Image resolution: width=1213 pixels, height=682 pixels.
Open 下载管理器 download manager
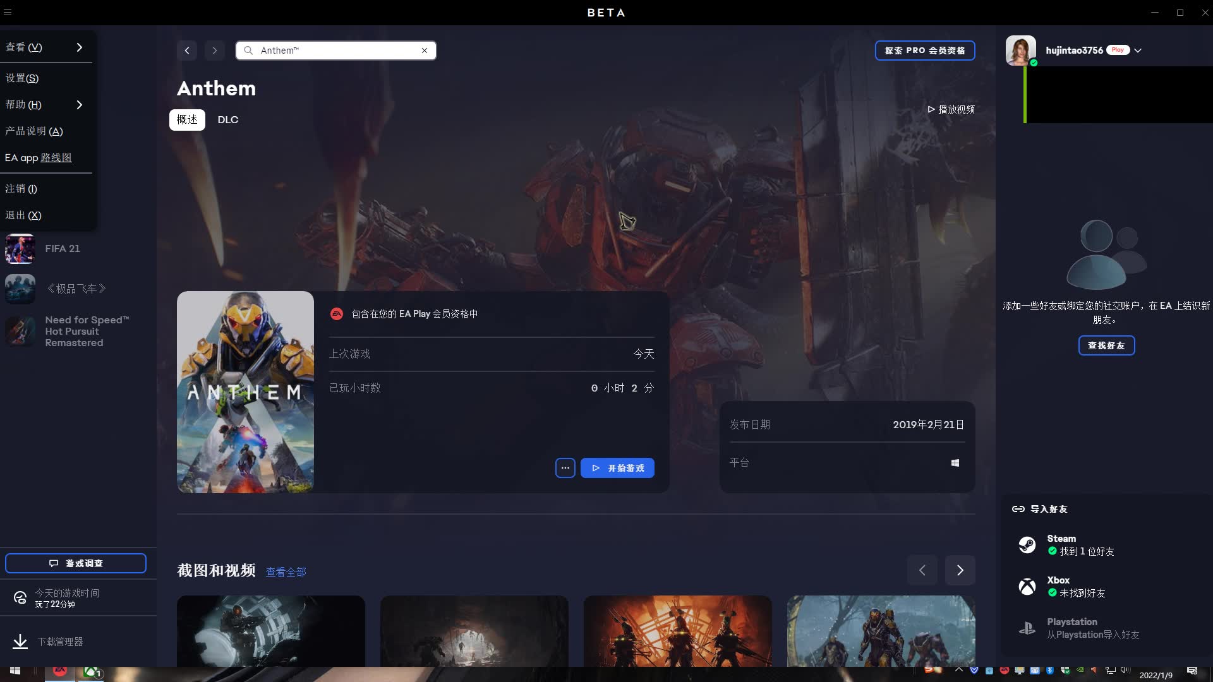point(60,642)
